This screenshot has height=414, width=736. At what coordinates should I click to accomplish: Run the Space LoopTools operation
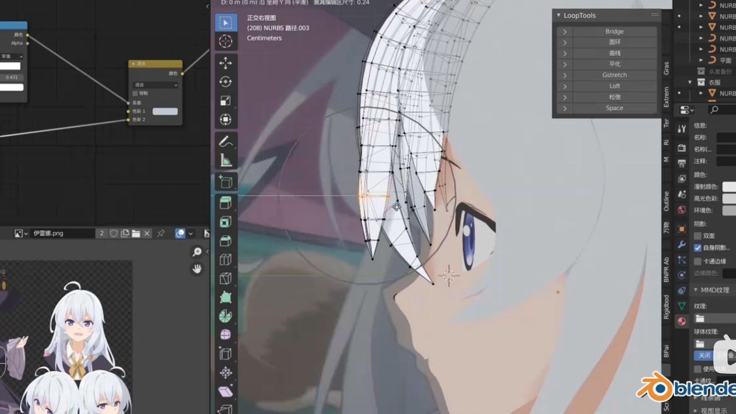[x=614, y=108]
